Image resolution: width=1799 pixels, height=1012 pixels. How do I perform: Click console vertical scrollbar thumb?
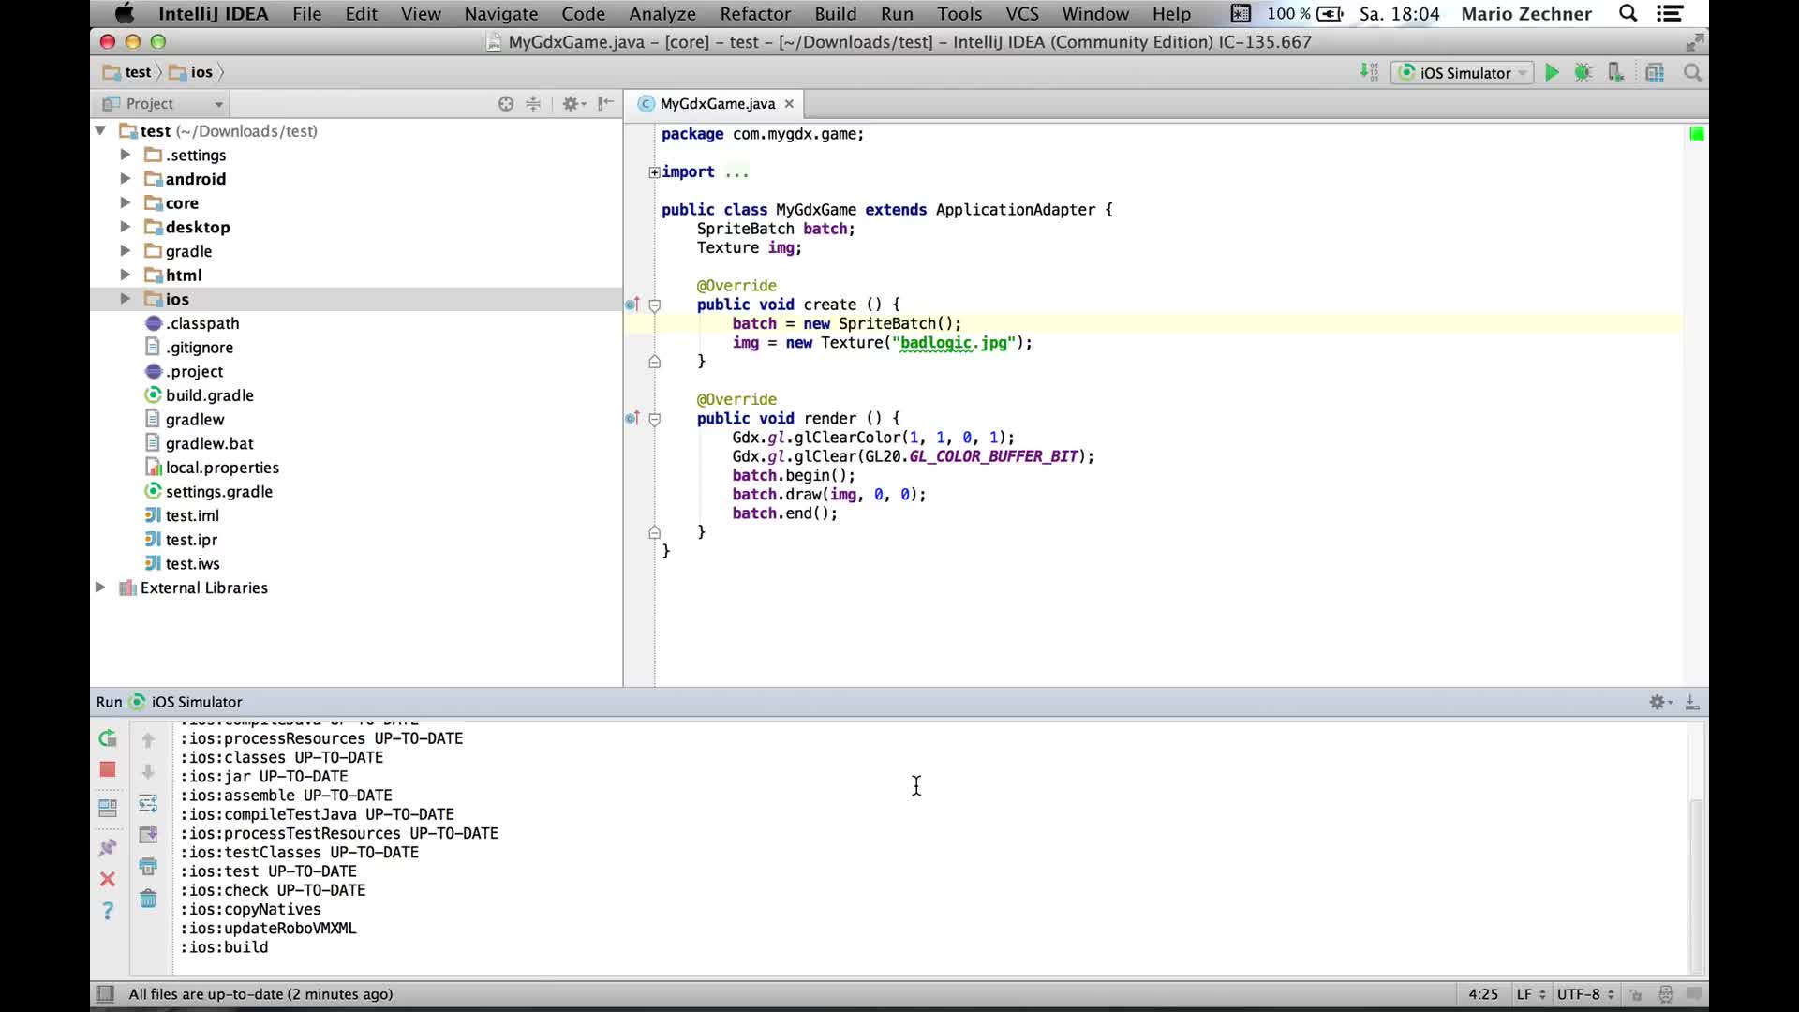coord(1696,885)
